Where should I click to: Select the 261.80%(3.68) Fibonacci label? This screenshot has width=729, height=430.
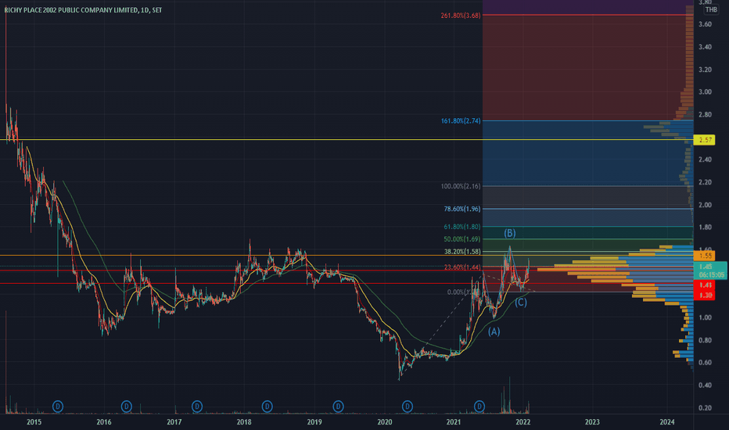(461, 16)
